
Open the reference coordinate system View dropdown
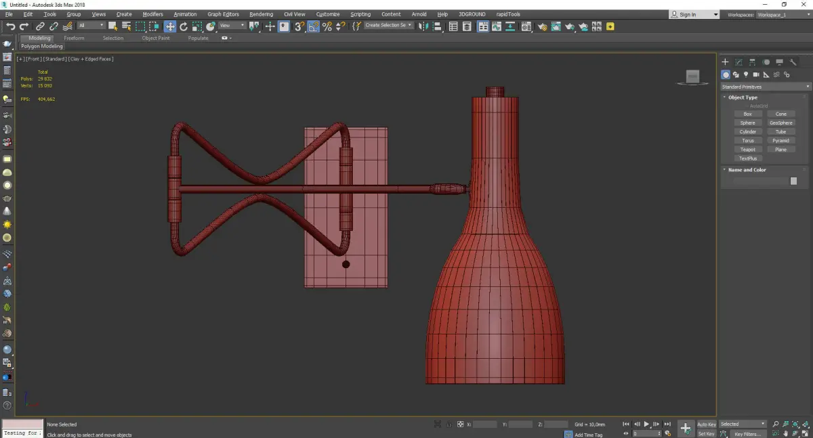232,25
